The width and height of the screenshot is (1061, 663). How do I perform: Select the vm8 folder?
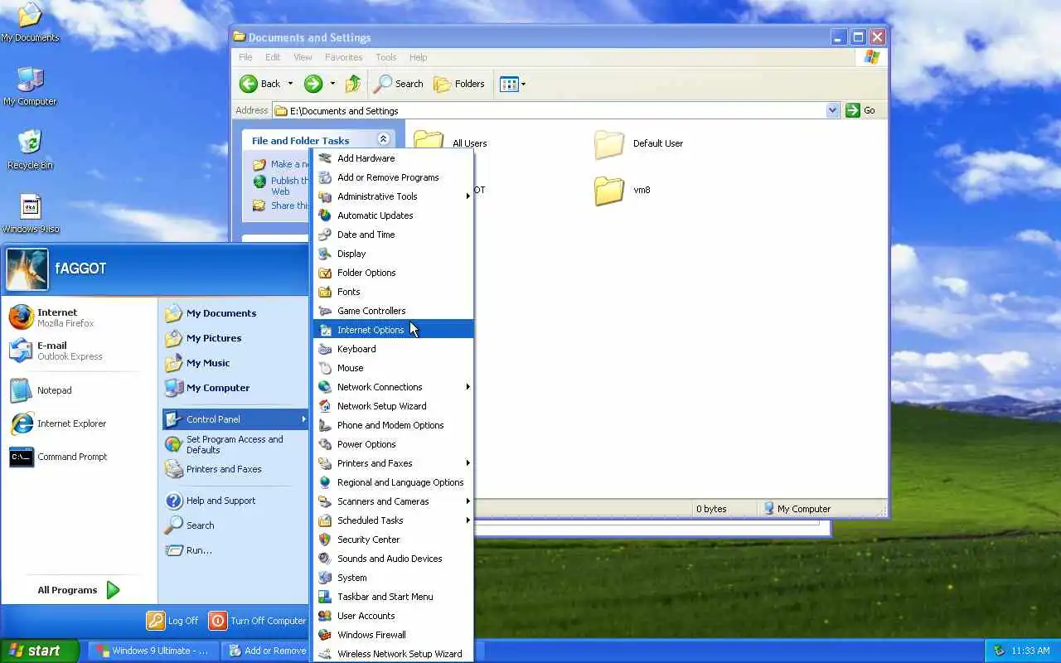623,191
